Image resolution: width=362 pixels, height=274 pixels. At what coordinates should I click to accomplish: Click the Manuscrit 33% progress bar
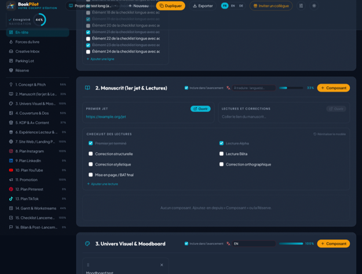pos(291,88)
